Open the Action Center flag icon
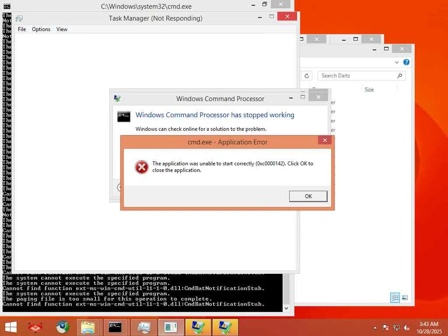 (385, 328)
